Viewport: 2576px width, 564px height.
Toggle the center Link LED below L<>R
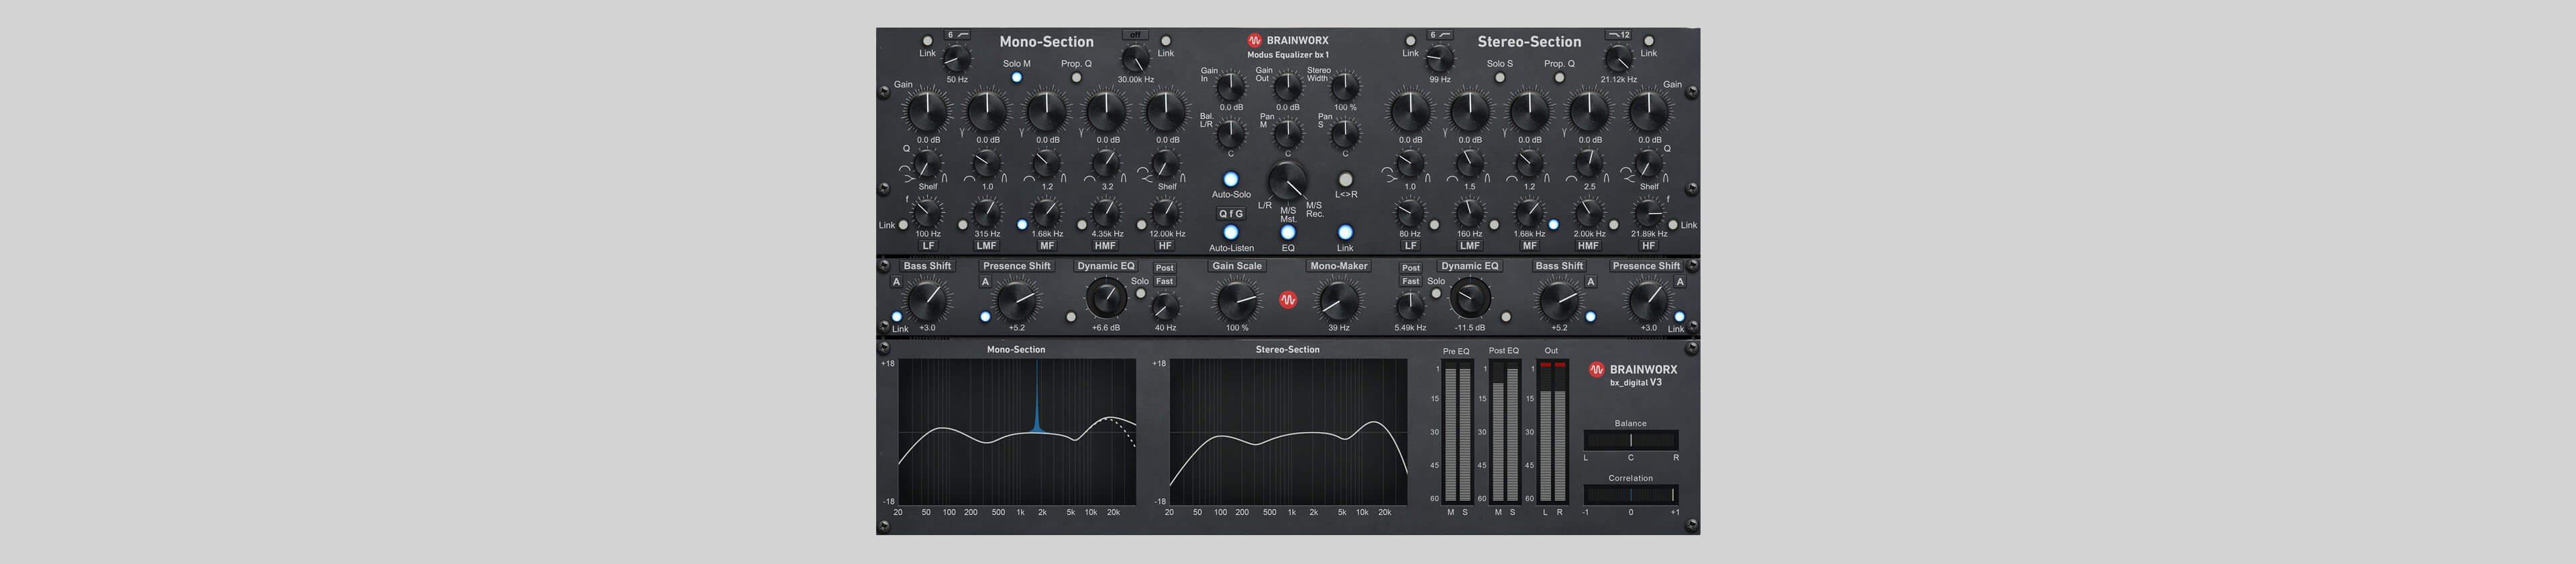click(1345, 233)
